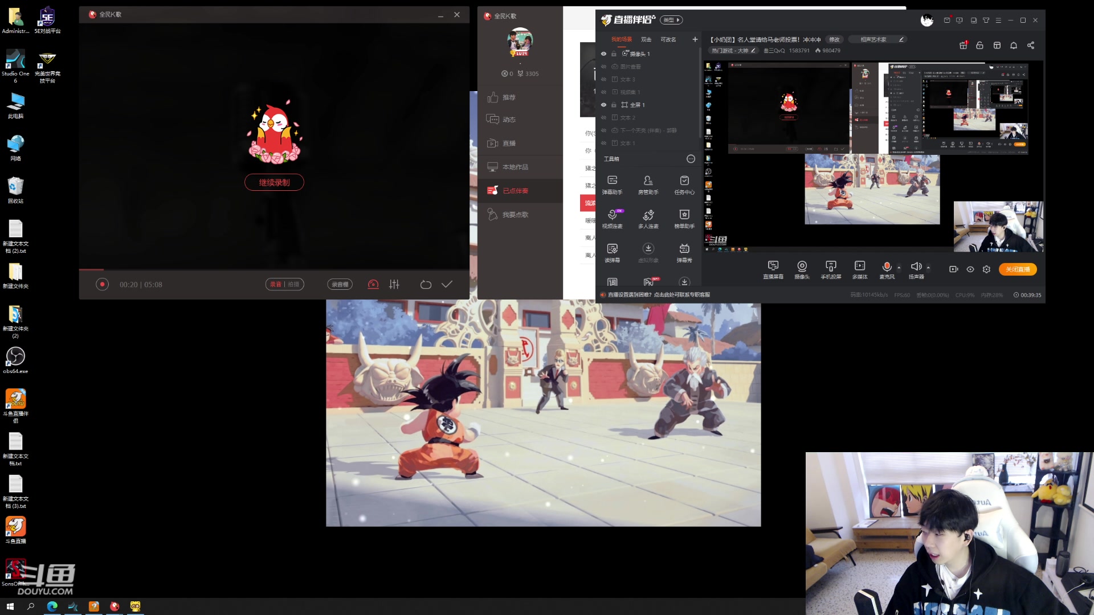Select 已点伴奏 in 全民K歌 sidebar
The height and width of the screenshot is (615, 1094).
515,191
